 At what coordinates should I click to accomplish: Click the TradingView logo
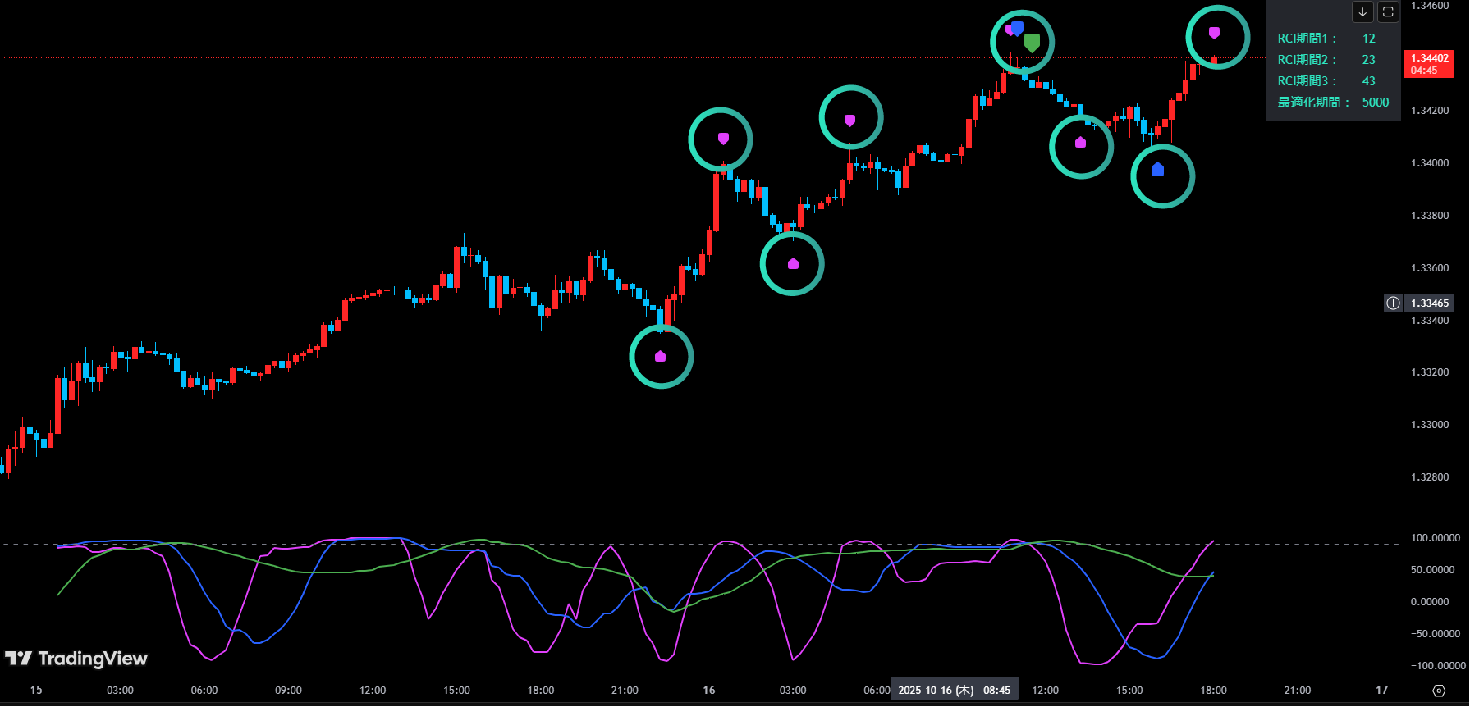pos(76,659)
